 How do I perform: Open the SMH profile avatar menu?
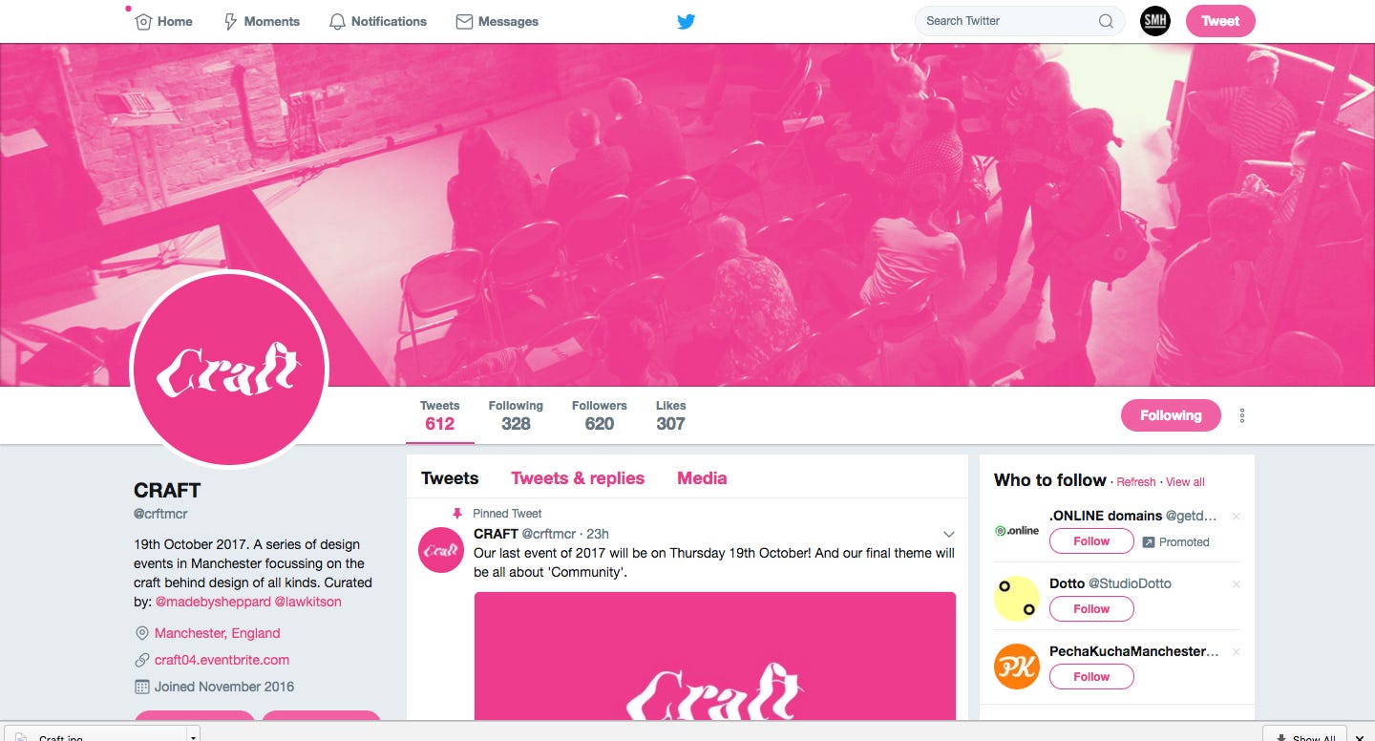pos(1155,21)
